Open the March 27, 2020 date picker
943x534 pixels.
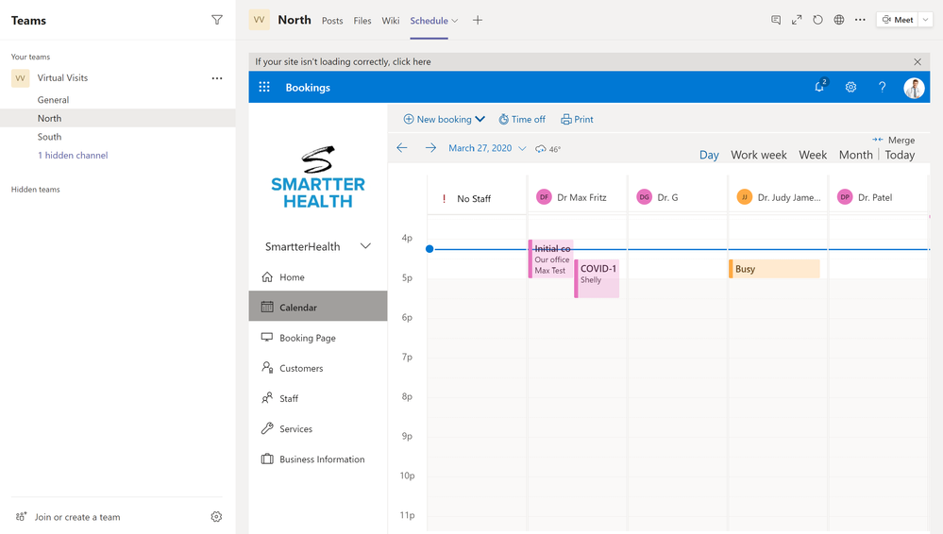click(x=487, y=148)
